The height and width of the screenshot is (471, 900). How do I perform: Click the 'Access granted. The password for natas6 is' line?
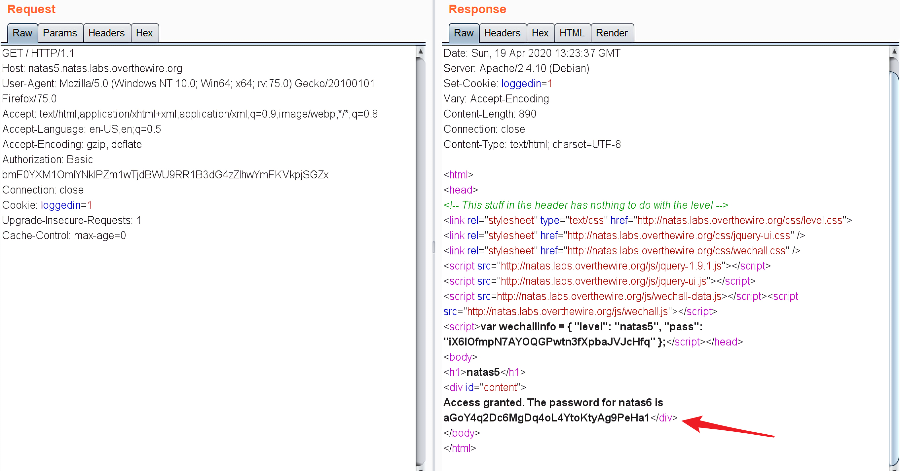coord(553,403)
